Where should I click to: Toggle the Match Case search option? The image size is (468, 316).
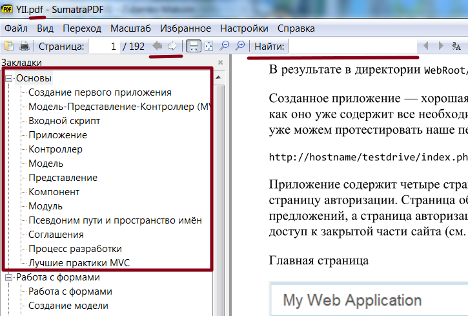tap(456, 46)
